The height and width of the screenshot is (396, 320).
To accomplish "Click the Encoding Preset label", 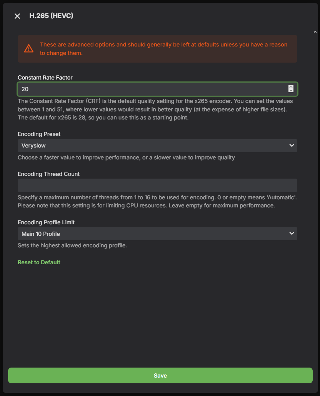I will point(39,134).
